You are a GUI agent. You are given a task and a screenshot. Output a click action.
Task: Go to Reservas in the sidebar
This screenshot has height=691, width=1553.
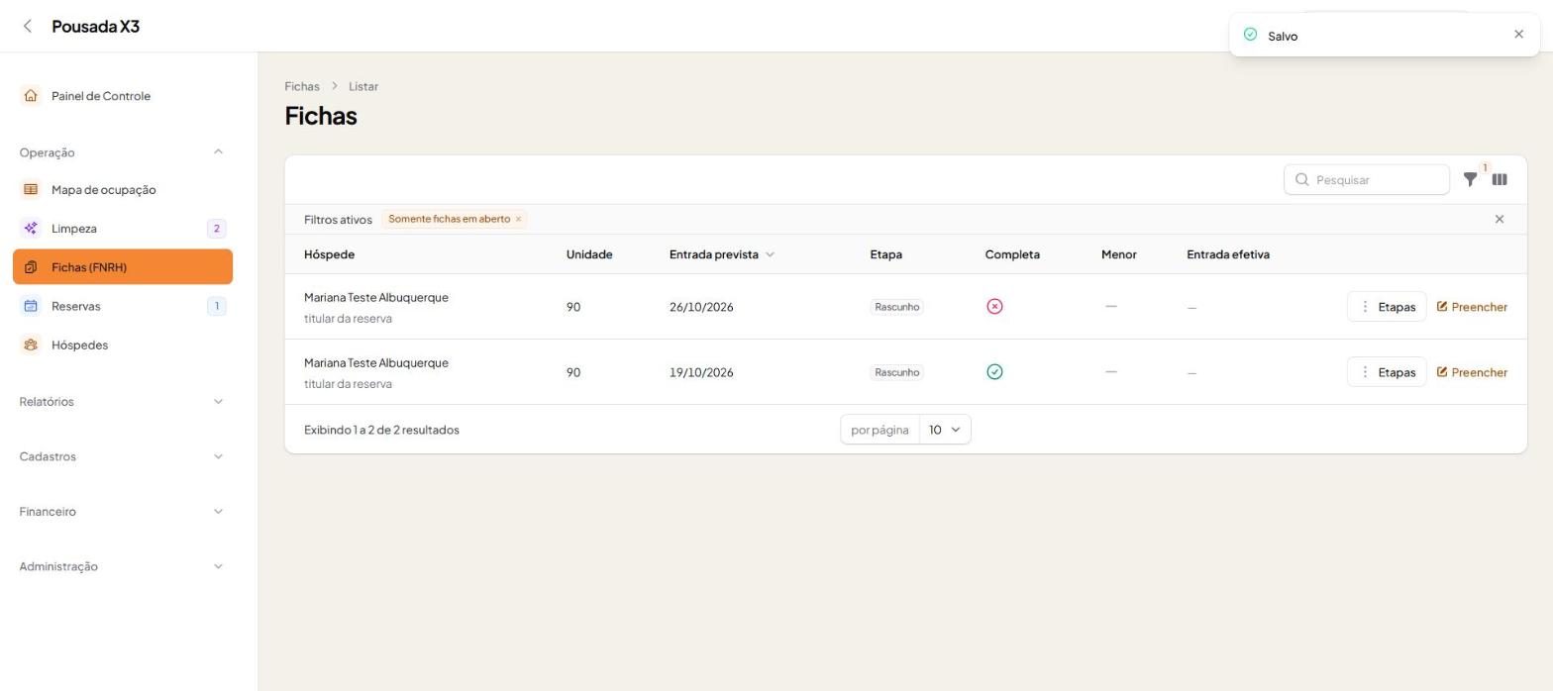point(123,306)
